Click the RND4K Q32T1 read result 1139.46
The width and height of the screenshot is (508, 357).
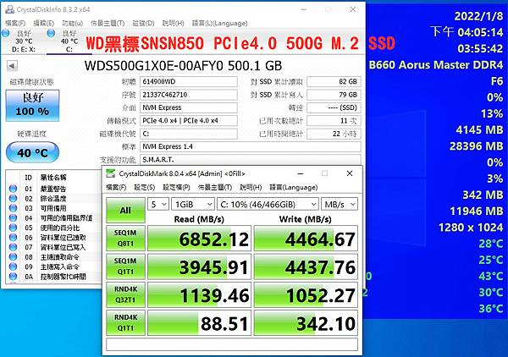(199, 294)
